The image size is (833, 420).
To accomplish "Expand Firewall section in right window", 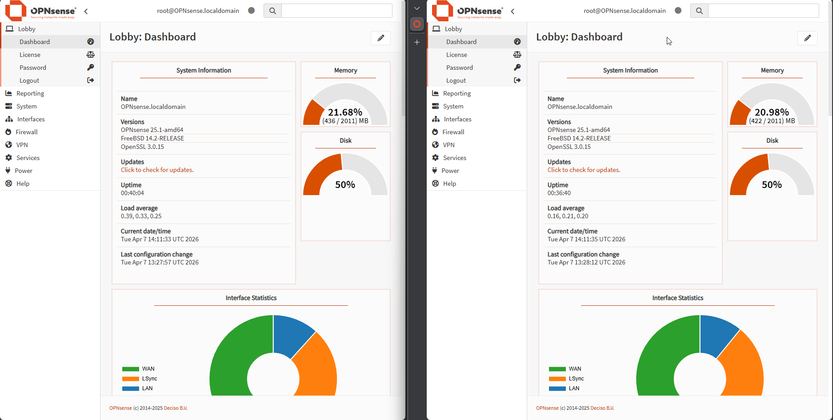I will click(x=477, y=132).
